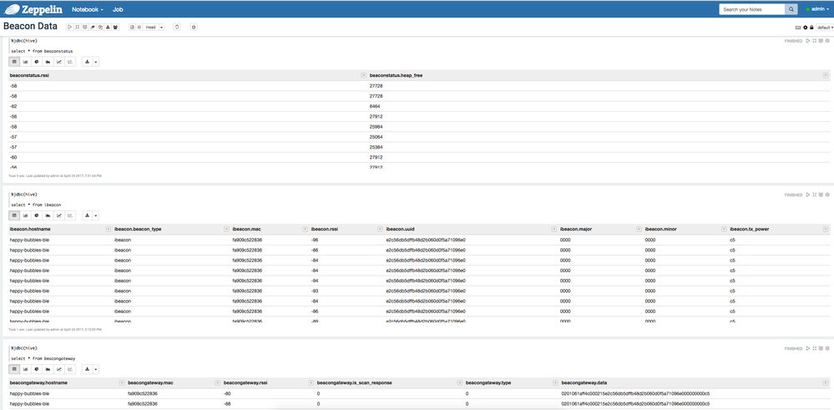Sort by ibeacon.rssi column header
834x410 pixels.
pyautogui.click(x=323, y=229)
